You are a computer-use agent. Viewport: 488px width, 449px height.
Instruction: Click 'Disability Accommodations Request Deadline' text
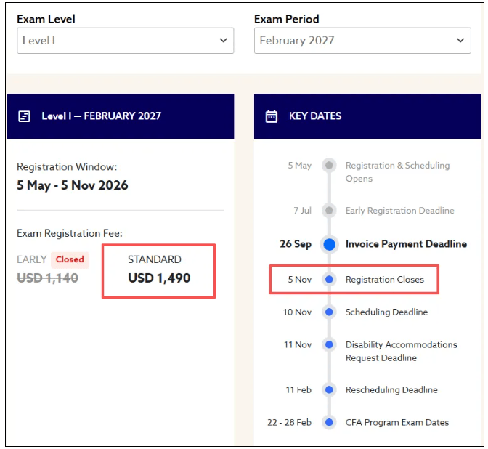pyautogui.click(x=401, y=351)
